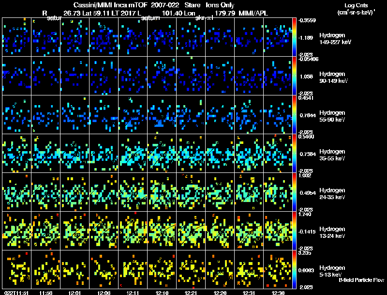Click the '0.5460' colorbar value
The height and width of the screenshot is (295, 387).
click(x=306, y=137)
